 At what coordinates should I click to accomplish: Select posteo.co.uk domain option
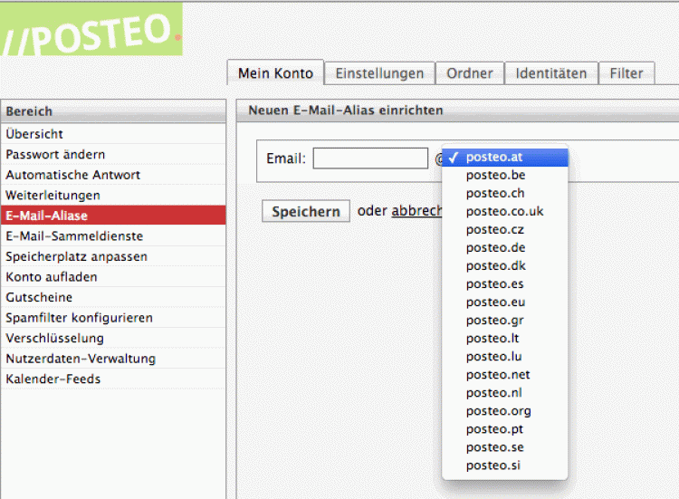tap(505, 211)
